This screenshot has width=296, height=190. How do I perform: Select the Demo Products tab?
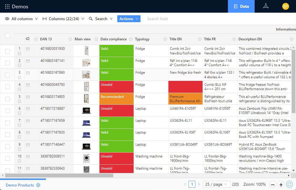[20, 185]
